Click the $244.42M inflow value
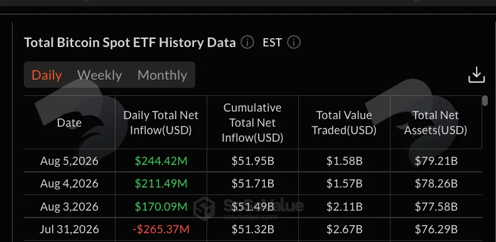This screenshot has width=496, height=242. 161,160
